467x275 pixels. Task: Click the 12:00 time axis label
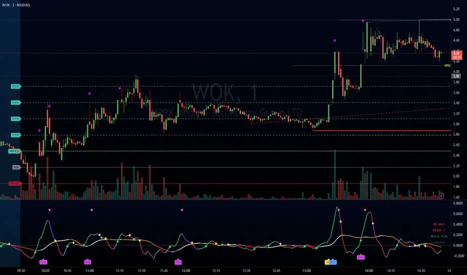[x=186, y=271]
